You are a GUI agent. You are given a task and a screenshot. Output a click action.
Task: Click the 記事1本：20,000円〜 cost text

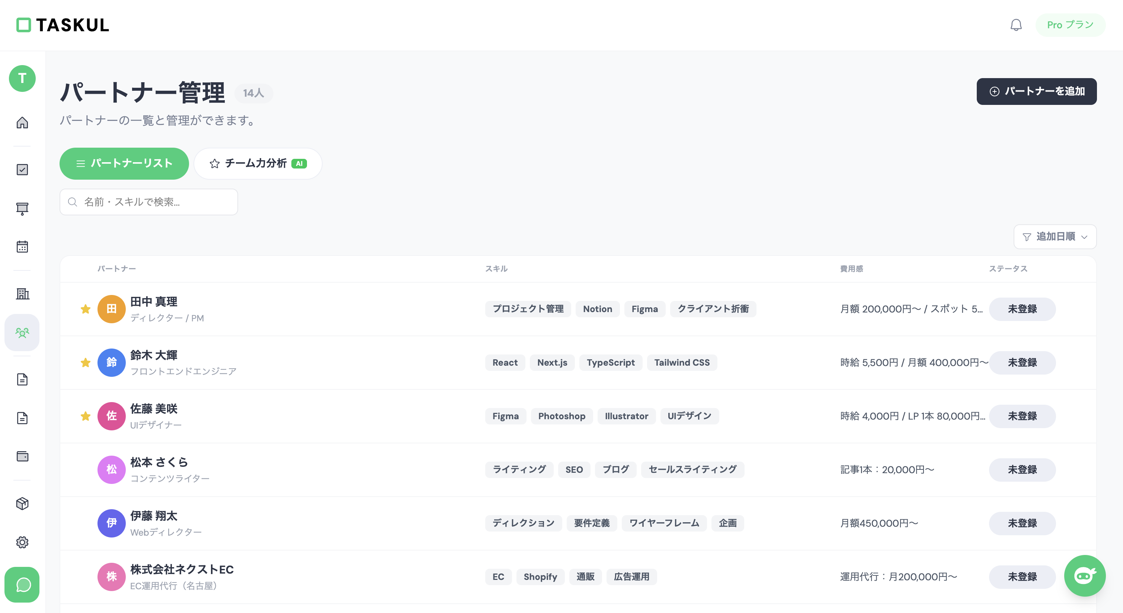pos(887,470)
